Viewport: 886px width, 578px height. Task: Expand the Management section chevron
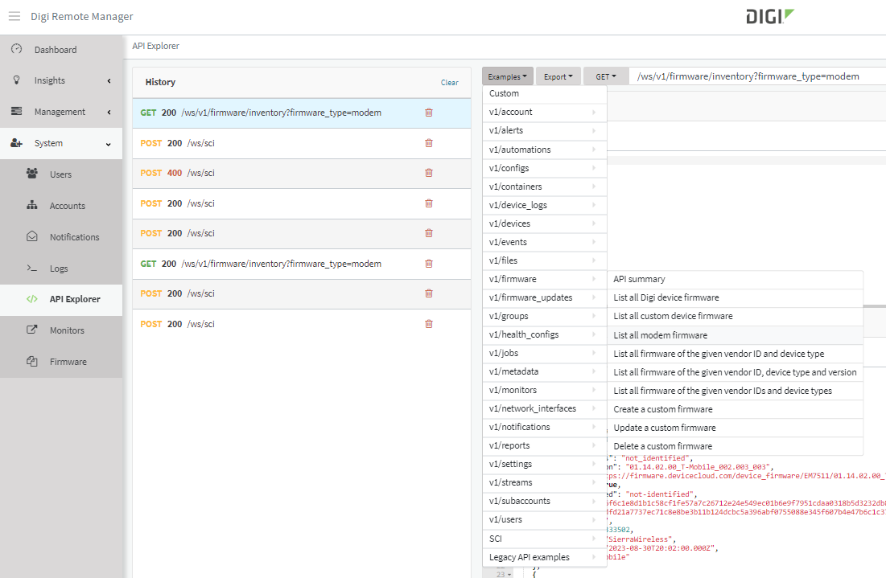[109, 113]
